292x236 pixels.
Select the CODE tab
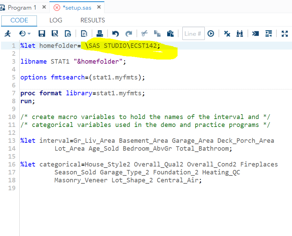click(19, 20)
